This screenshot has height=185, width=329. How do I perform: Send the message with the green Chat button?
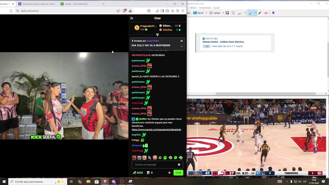point(178,173)
